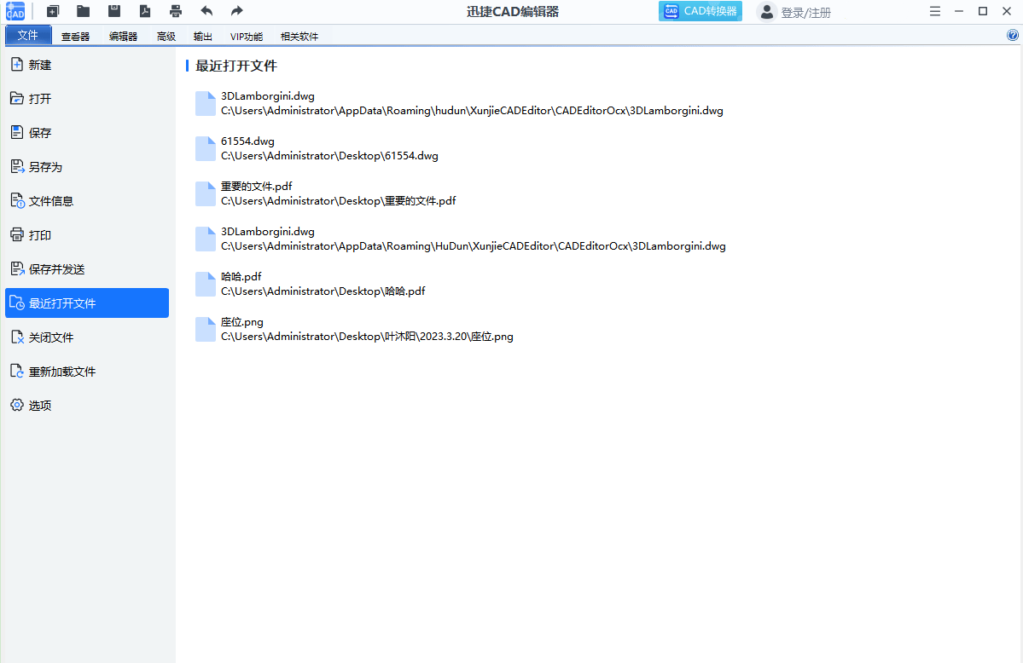Screen dimensions: 1023x663
Task: Select 保存 in the file sidebar
Action: pos(87,132)
